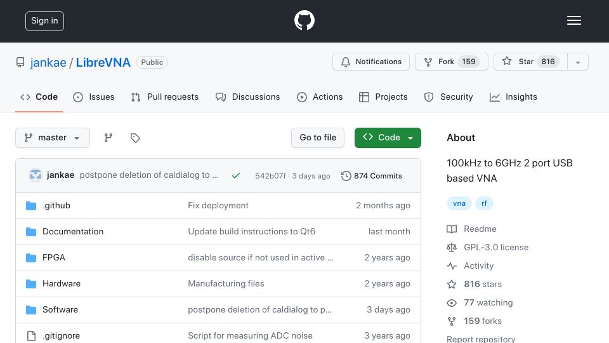Select the vna topic tag
The height and width of the screenshot is (343, 609).
(459, 203)
